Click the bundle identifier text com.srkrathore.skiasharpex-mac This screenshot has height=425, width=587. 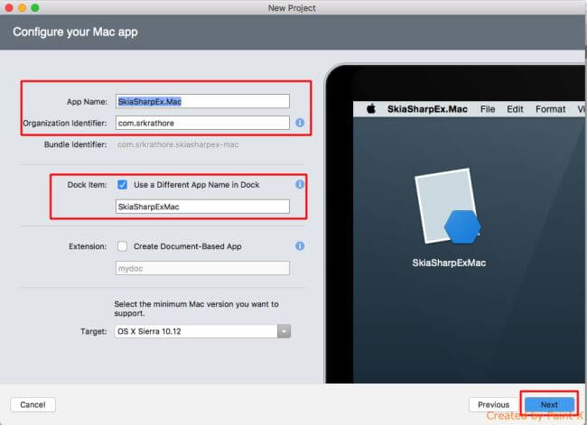[x=178, y=144]
